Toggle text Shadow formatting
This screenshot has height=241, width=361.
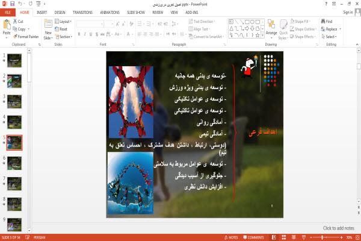click(x=97, y=34)
